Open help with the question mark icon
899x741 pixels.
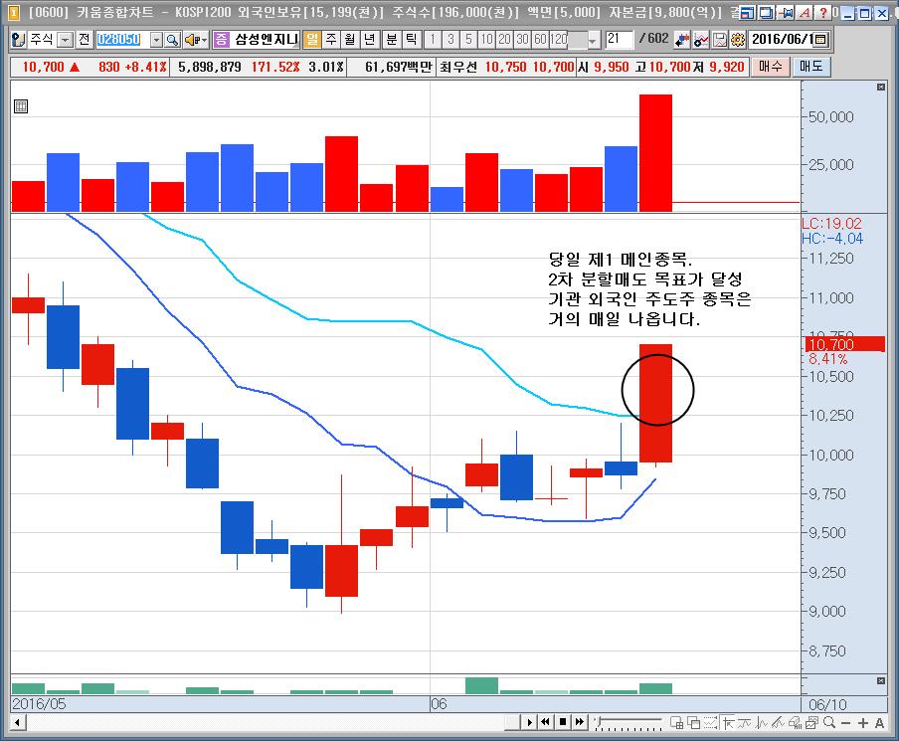pos(823,12)
